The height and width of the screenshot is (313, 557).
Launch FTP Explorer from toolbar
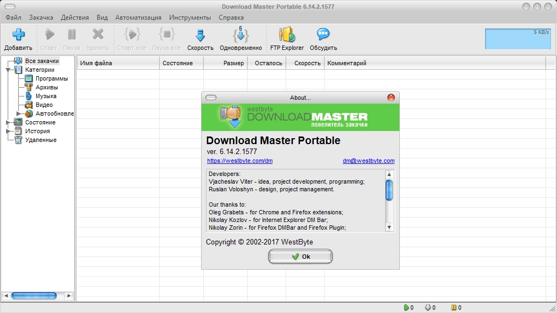coord(287,35)
